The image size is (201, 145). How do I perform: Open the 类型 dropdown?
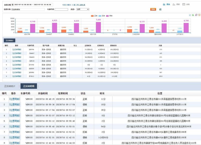[x=82, y=9]
